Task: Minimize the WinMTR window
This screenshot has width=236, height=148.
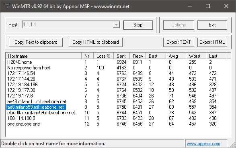Action: (x=190, y=6)
